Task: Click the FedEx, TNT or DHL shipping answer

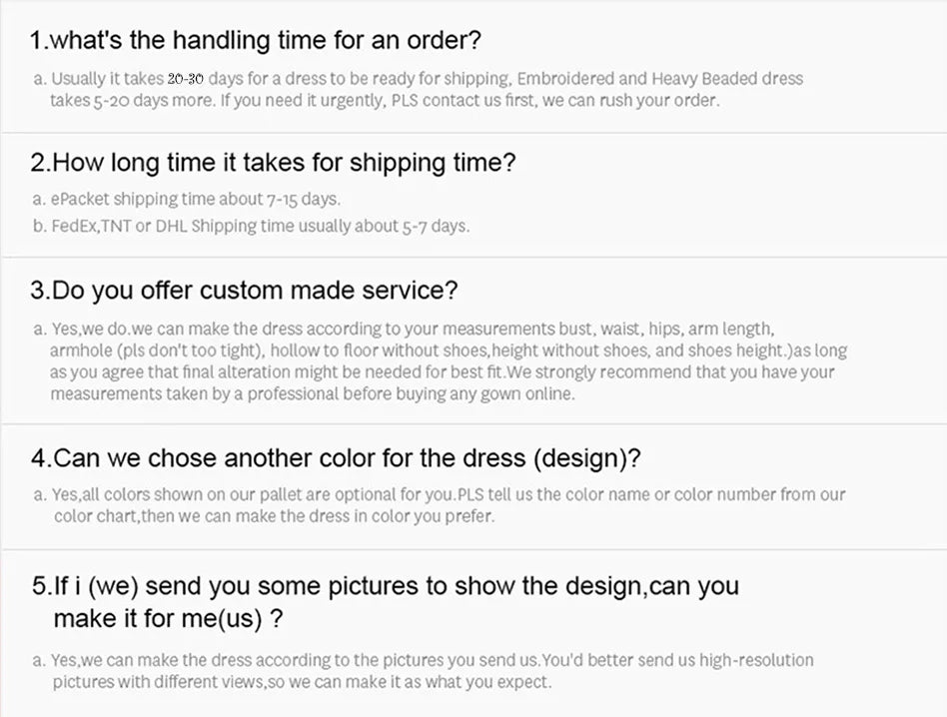Action: 260,226
